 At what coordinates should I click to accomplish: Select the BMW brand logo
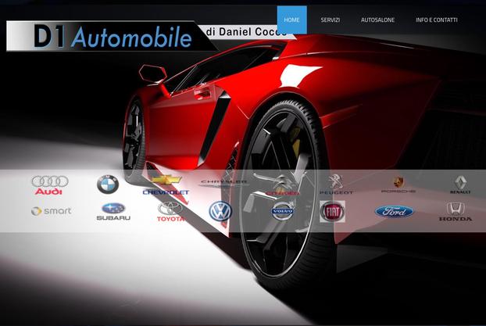pyautogui.click(x=108, y=184)
